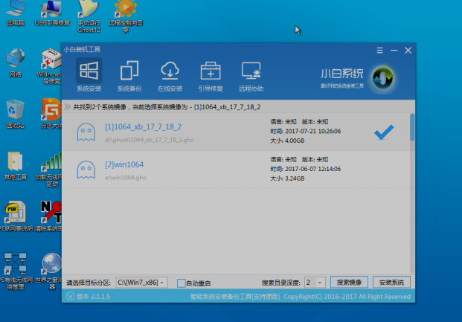Viewport: 462px width, 322px height.
Task: Open the 引导修复 (Boot Repair) tool
Action: pyautogui.click(x=211, y=76)
